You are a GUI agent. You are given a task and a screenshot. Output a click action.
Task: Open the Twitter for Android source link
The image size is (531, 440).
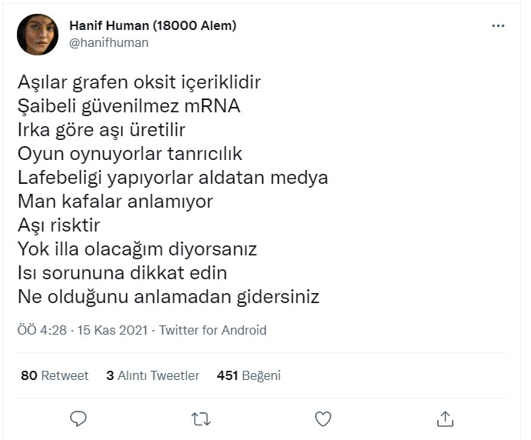coord(213,330)
